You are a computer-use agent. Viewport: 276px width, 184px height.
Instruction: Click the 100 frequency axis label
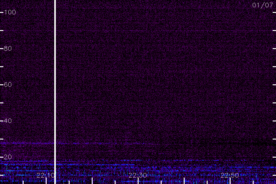pos(10,12)
